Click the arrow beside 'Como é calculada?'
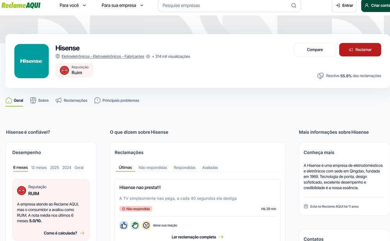 coord(82,233)
